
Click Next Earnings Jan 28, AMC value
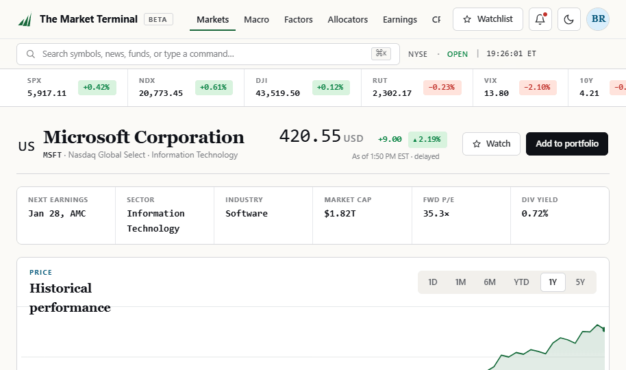click(x=57, y=214)
